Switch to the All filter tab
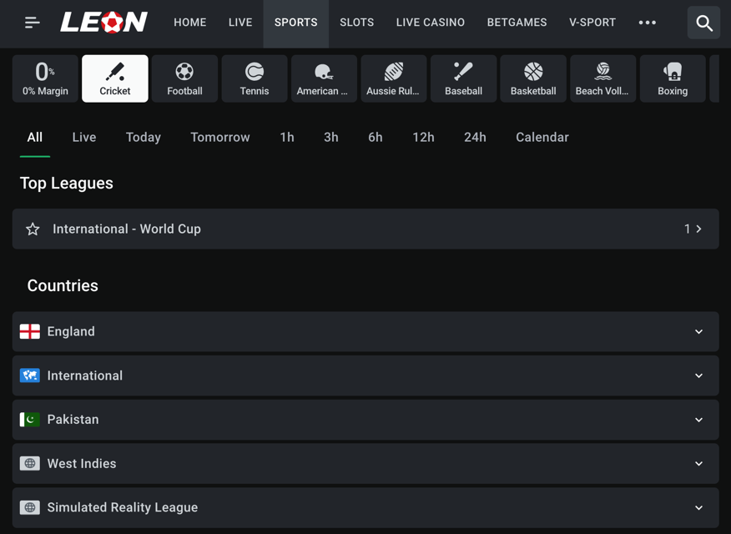731x534 pixels. pyautogui.click(x=35, y=137)
